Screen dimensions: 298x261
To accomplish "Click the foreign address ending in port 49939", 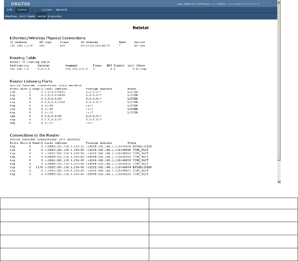I will 108,157.
